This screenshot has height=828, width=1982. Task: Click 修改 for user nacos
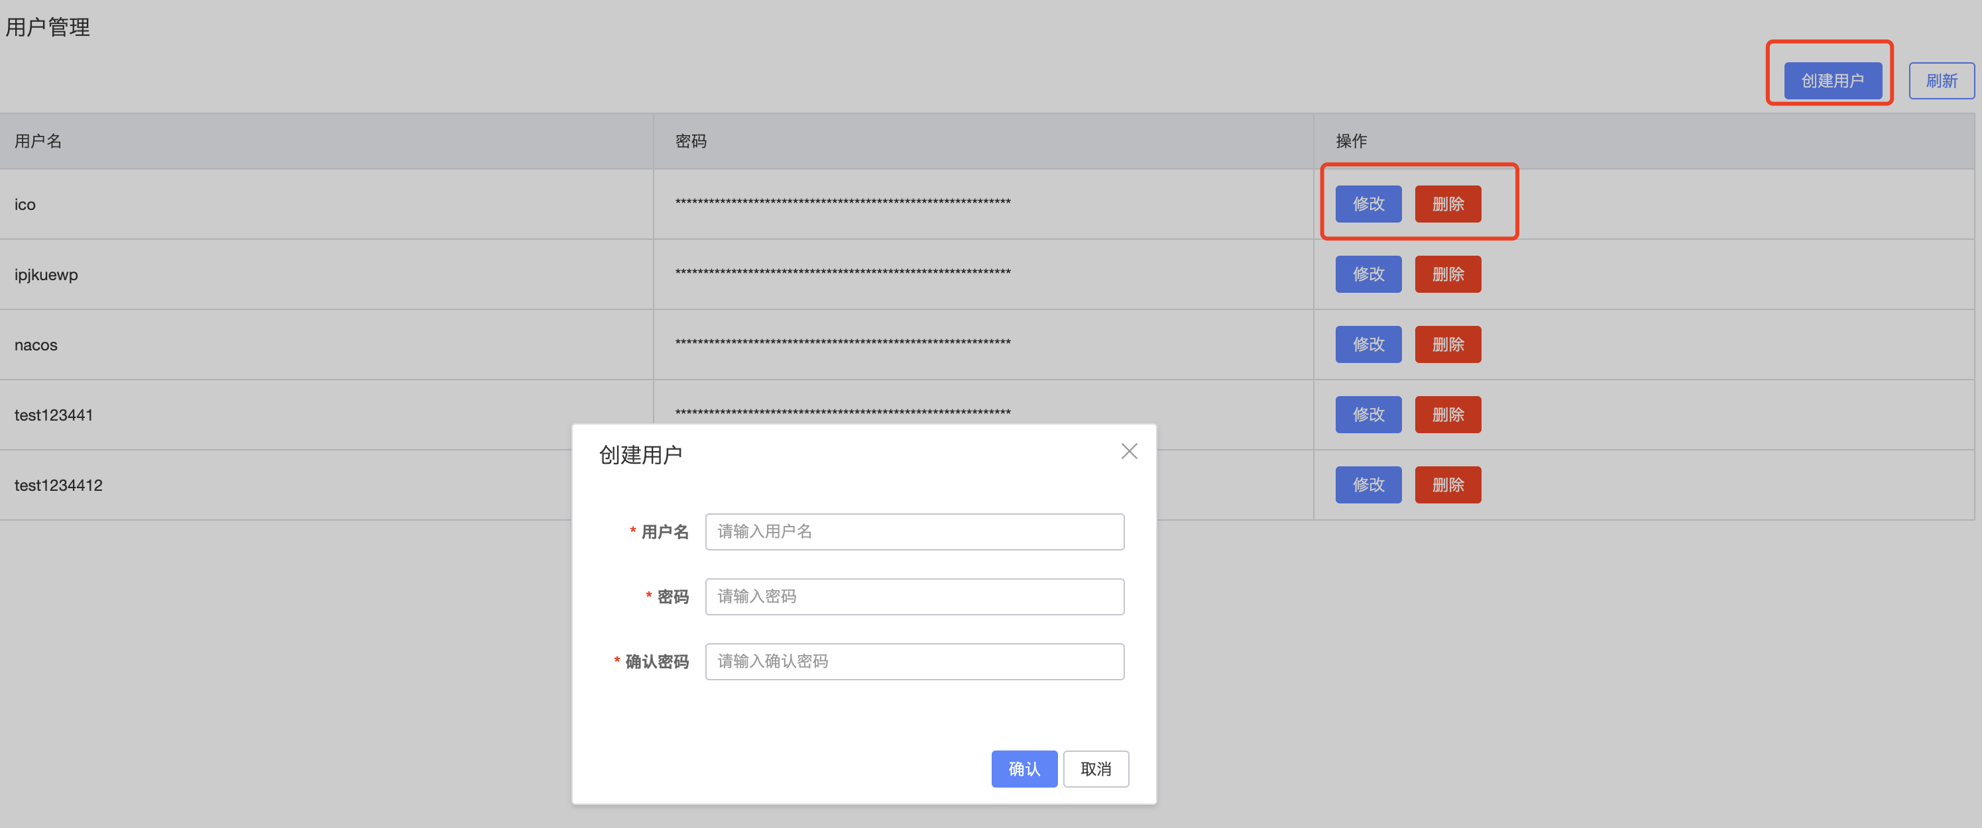coord(1368,344)
